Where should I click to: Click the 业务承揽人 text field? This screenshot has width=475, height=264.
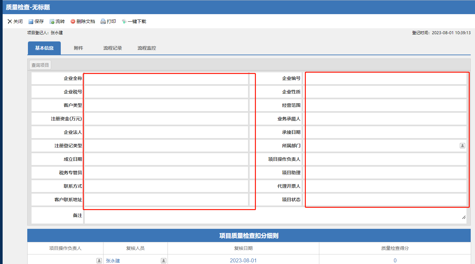click(x=385, y=119)
